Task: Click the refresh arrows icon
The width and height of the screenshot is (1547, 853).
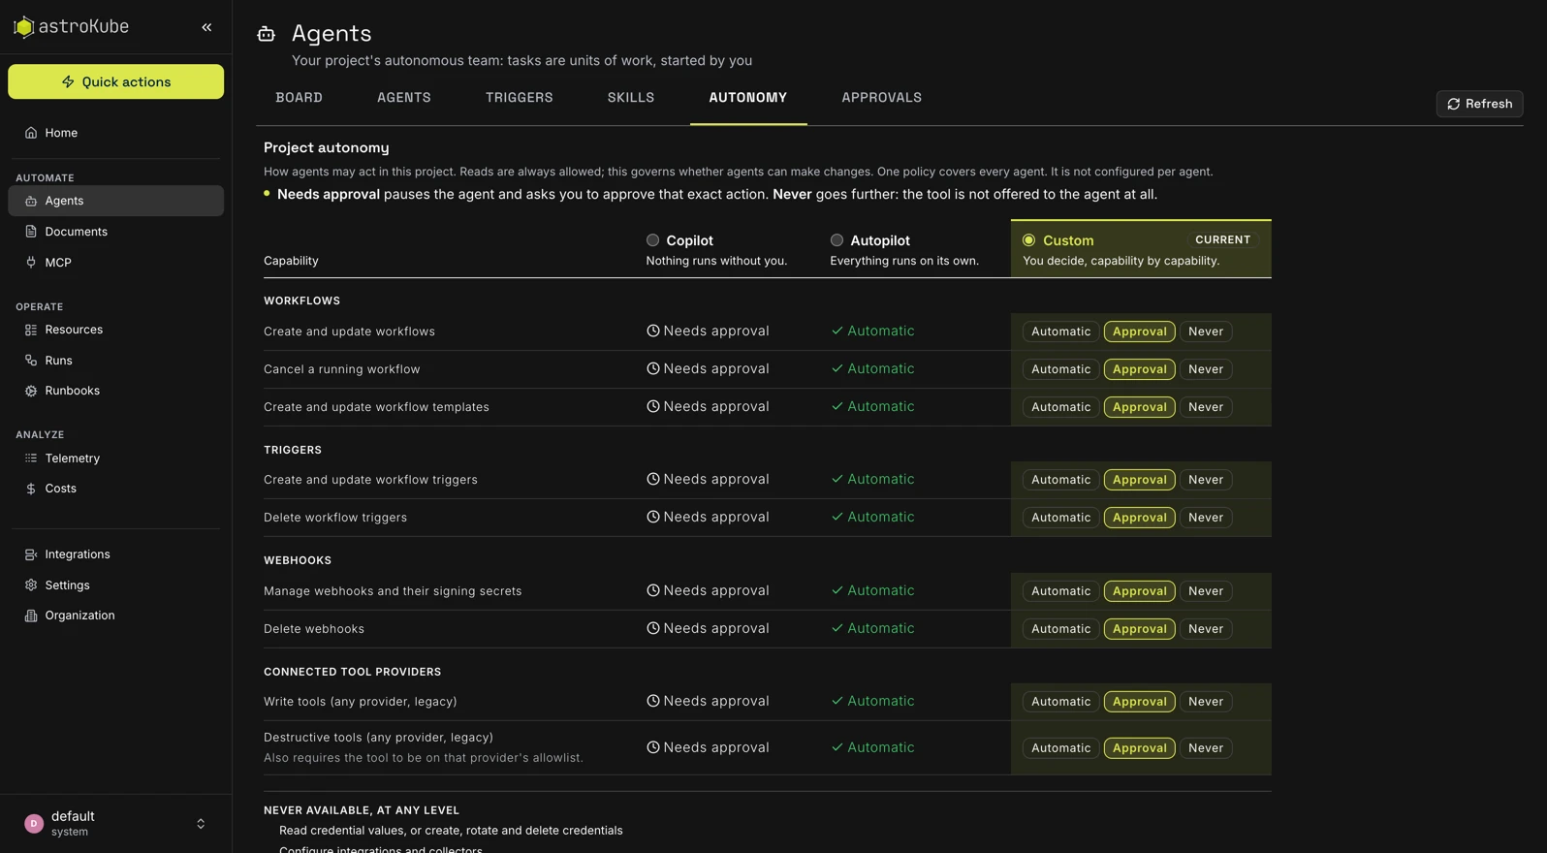Action: [x=1453, y=104]
